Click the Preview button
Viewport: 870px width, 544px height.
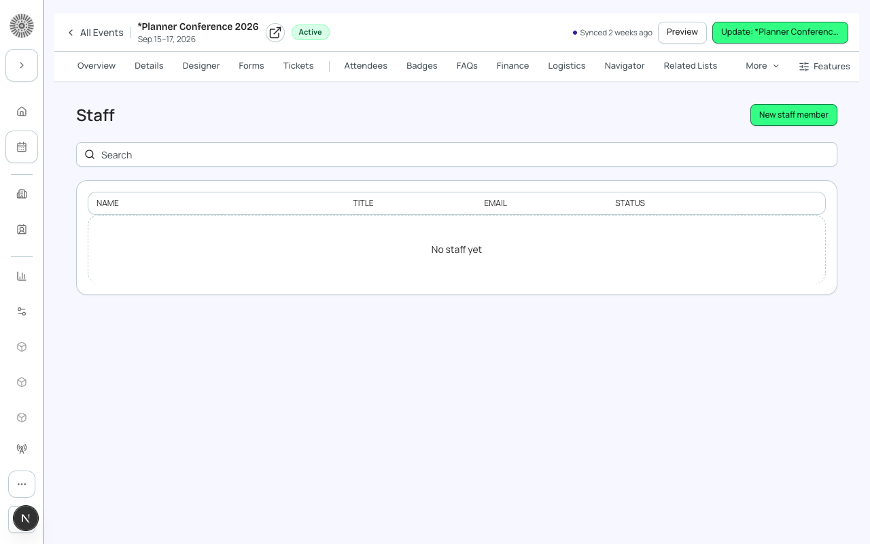pos(682,32)
